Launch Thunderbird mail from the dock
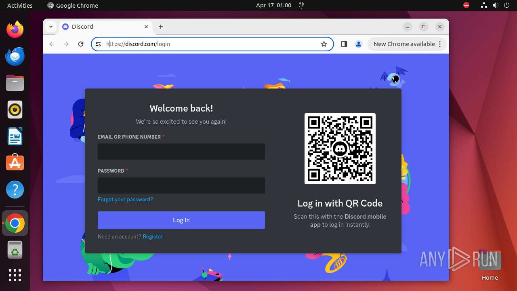 (x=15, y=56)
